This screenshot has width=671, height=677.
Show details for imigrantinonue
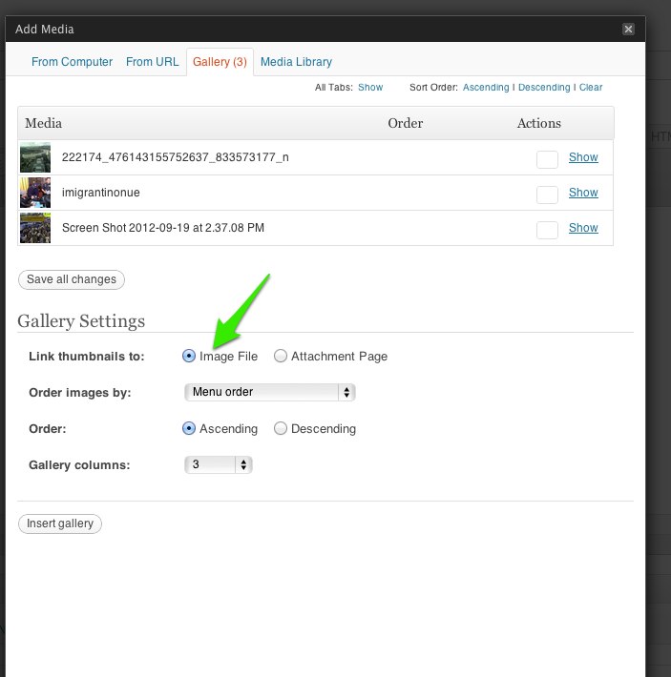coord(583,193)
